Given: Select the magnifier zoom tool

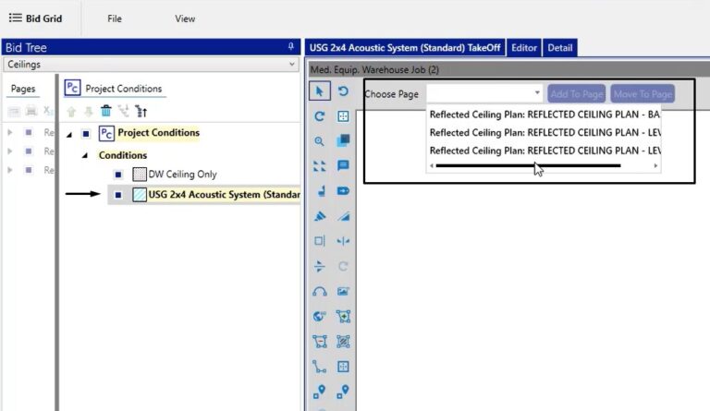Looking at the screenshot, I should [x=319, y=141].
